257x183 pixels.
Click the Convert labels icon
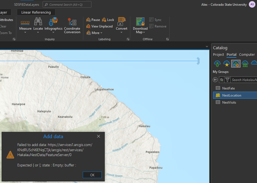(122, 21)
